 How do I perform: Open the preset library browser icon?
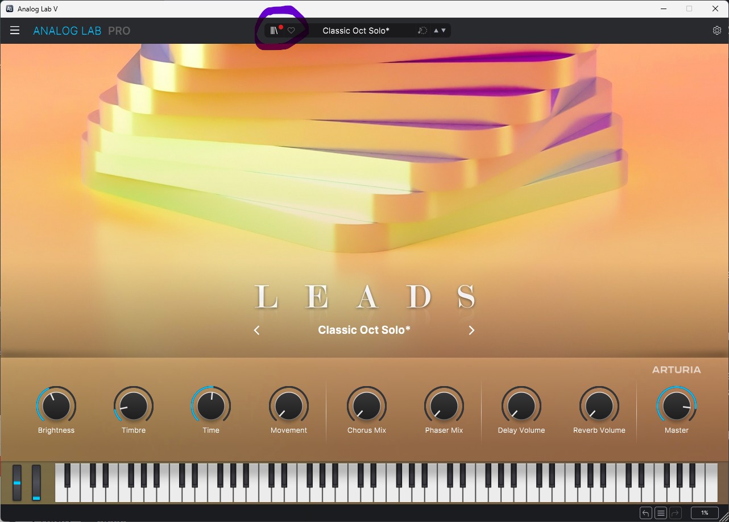click(274, 31)
